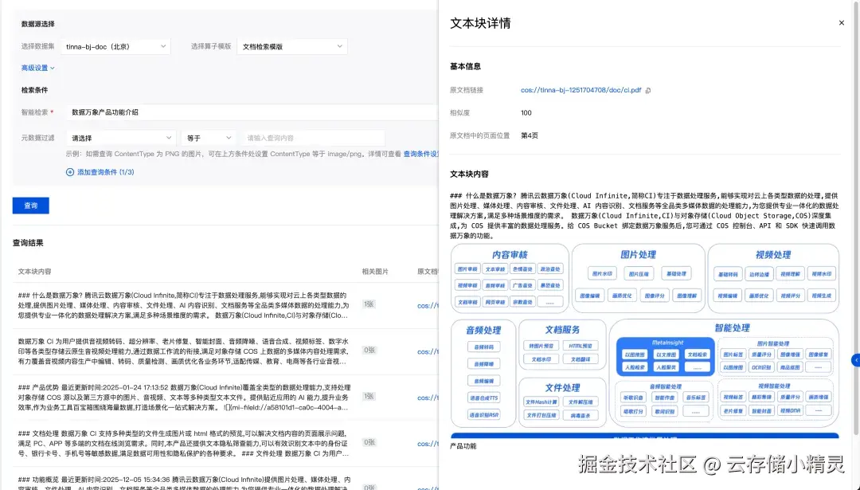The image size is (860, 490).
Task: Click the 检索条件 section heading
Action: pos(34,90)
